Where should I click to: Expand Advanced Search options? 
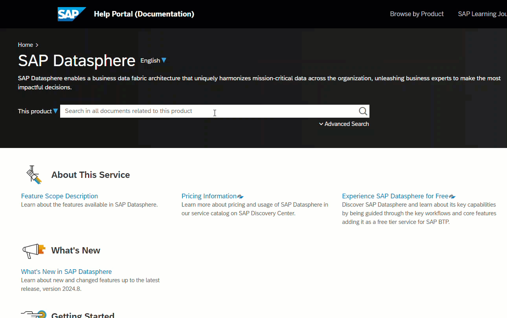344,124
